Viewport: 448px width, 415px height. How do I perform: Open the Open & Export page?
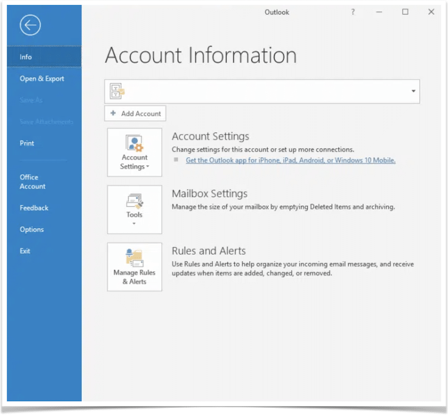tap(42, 79)
